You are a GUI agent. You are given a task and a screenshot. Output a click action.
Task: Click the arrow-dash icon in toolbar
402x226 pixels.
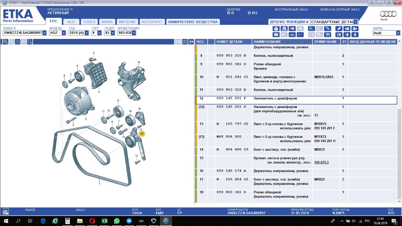click(x=300, y=35)
